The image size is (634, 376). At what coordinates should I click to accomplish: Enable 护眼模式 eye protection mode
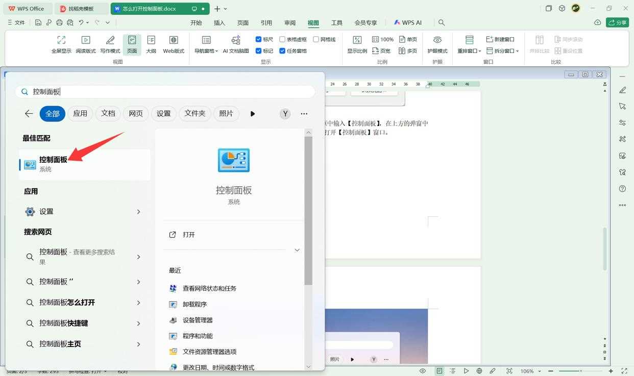point(437,44)
